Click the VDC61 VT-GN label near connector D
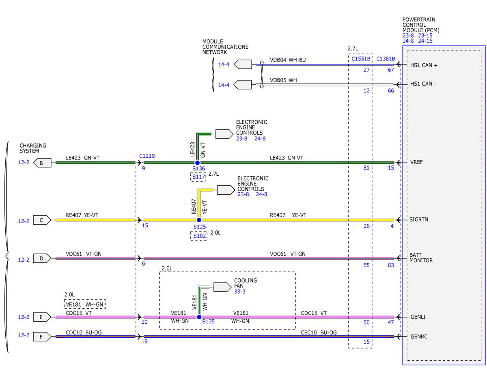 (x=84, y=254)
